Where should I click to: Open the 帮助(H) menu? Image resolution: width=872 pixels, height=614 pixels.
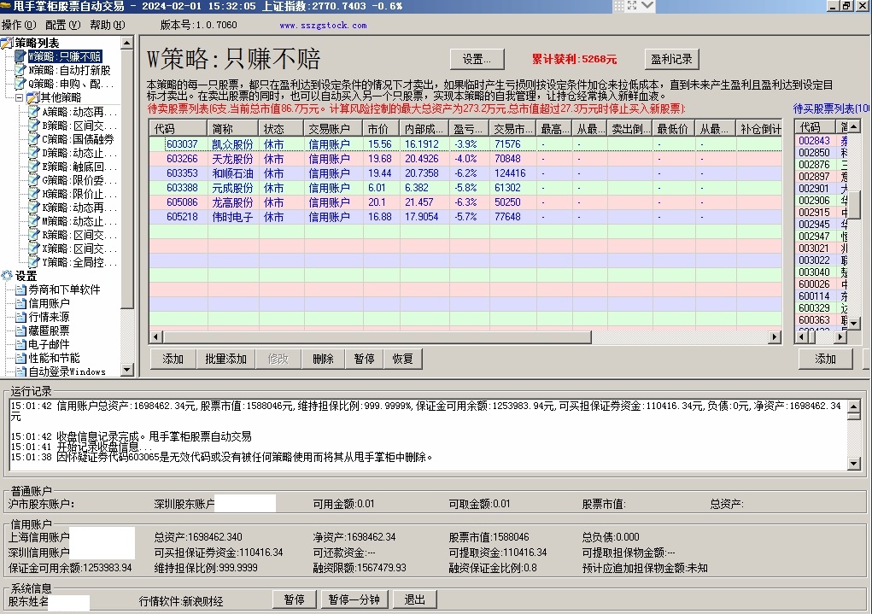point(106,25)
